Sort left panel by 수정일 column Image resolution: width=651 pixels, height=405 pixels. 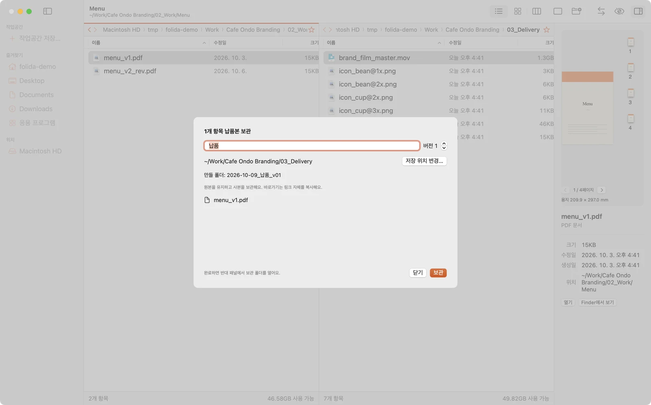[x=246, y=43]
